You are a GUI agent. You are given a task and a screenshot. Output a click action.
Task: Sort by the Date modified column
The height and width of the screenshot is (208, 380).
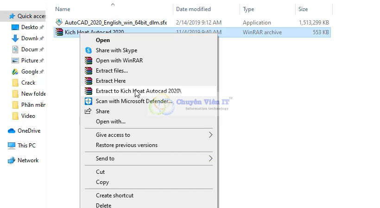[x=194, y=9]
